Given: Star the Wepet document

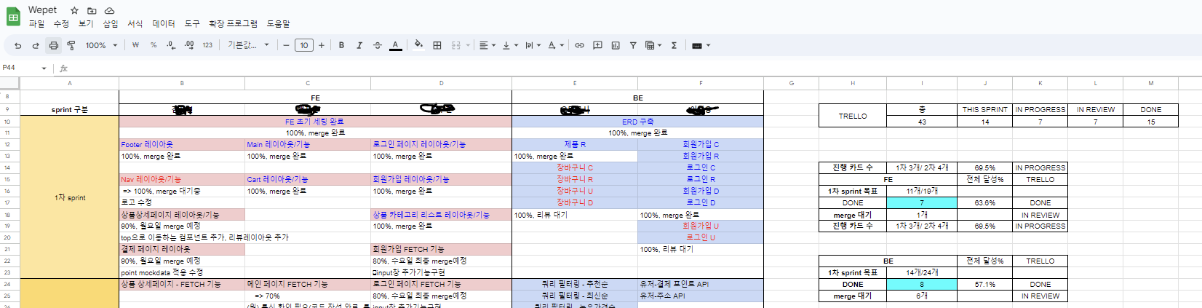Looking at the screenshot, I should [x=74, y=11].
